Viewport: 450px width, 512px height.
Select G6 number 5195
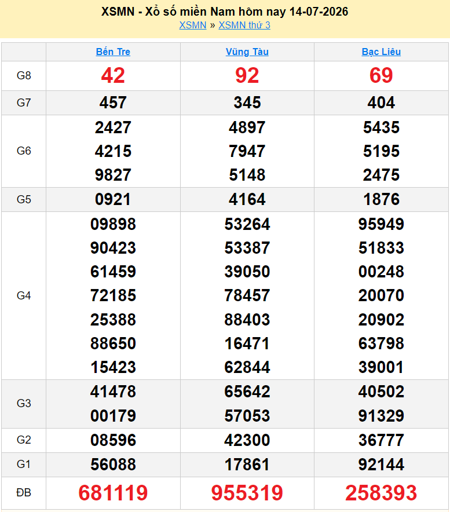click(x=381, y=151)
